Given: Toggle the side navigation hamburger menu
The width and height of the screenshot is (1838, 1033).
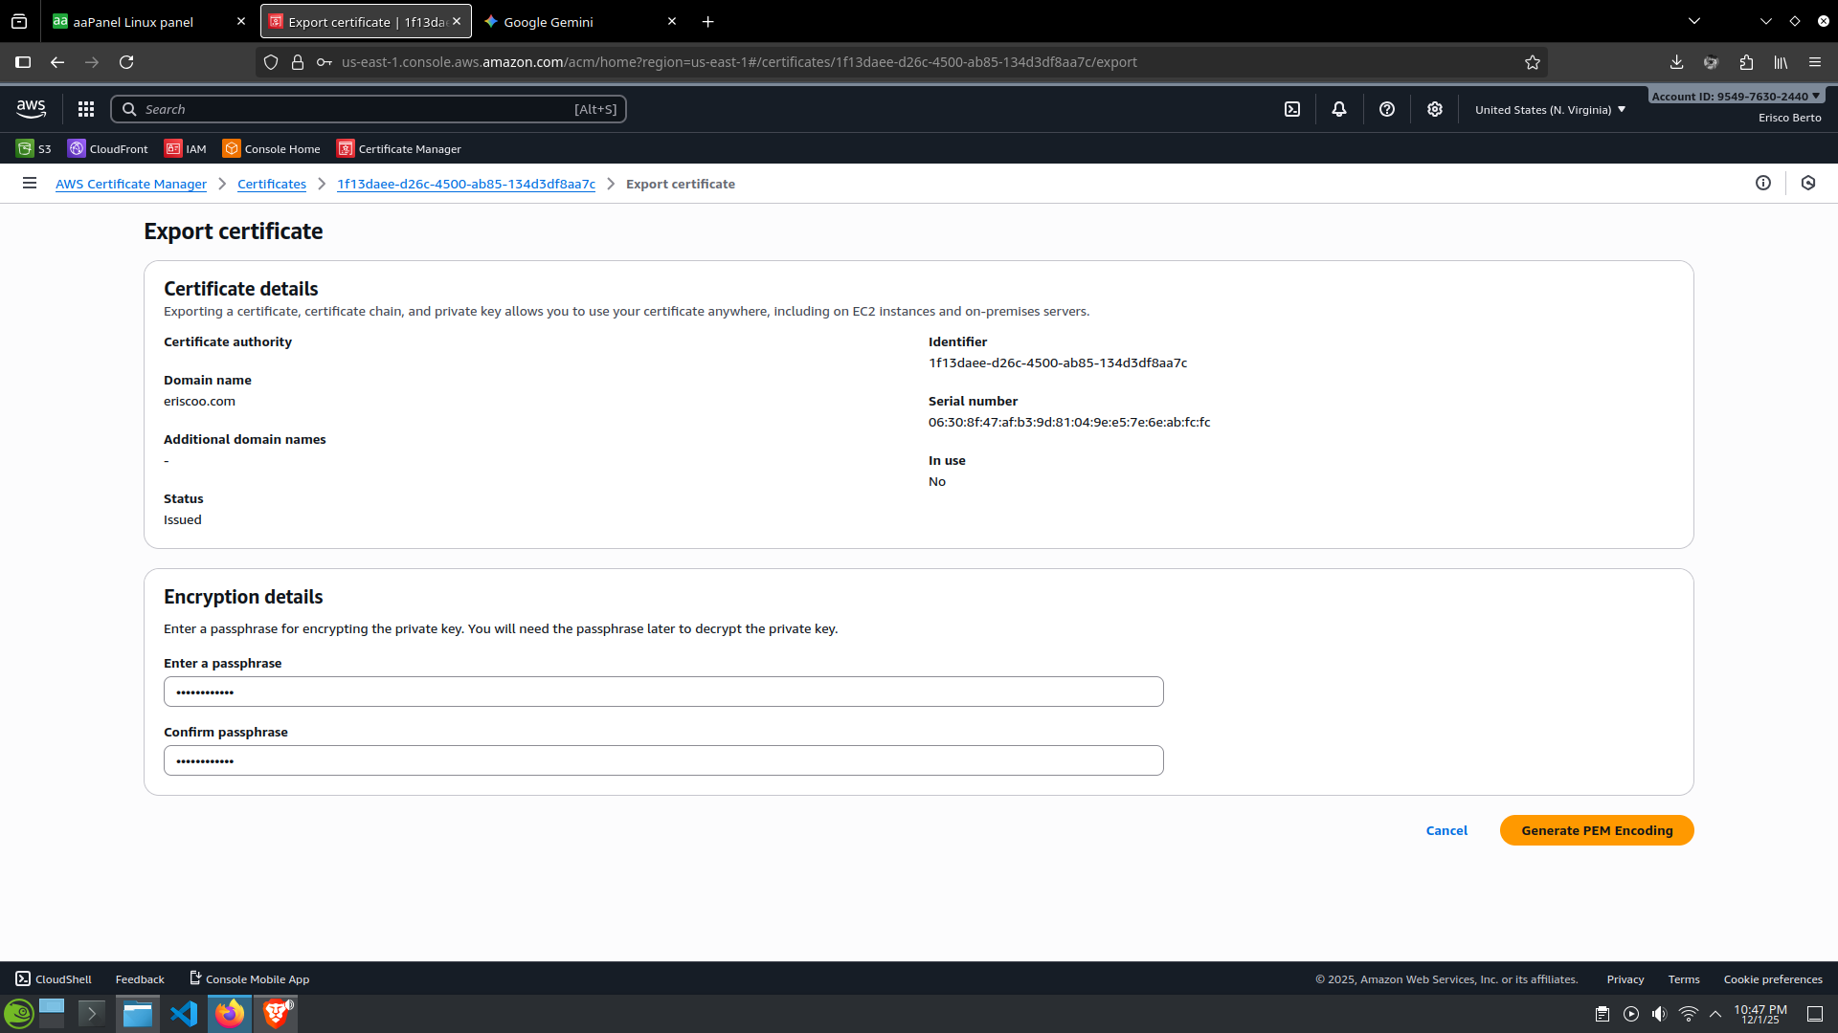Looking at the screenshot, I should 30,183.
